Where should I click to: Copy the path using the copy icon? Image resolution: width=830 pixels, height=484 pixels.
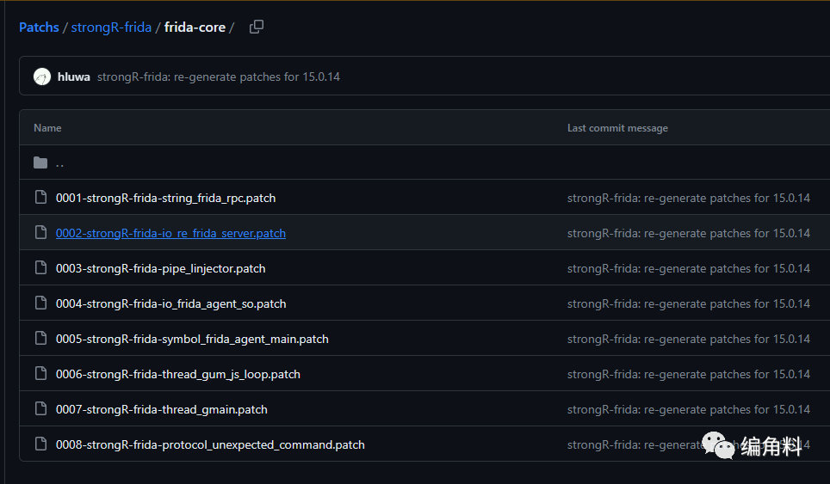pyautogui.click(x=257, y=27)
